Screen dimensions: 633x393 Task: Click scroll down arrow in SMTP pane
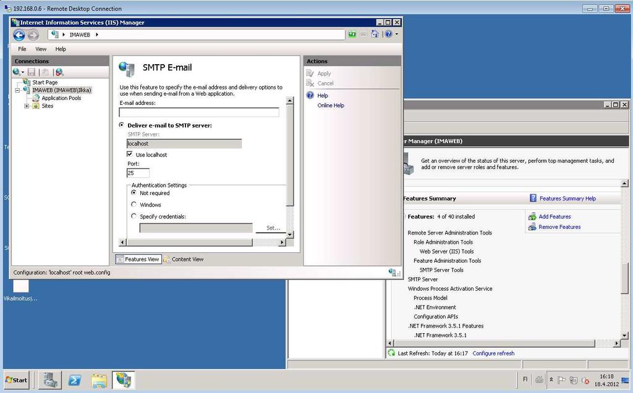[290, 234]
